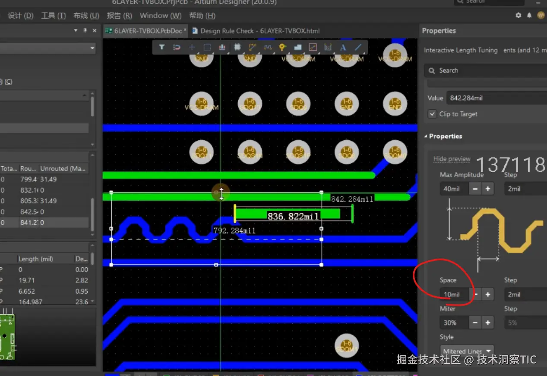Select the primitive row with length 164.987

pos(44,302)
